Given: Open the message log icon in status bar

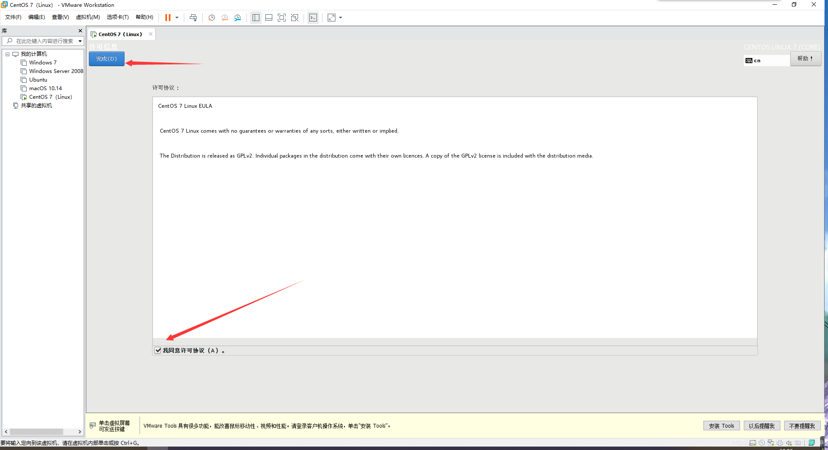Looking at the screenshot, I should click(812, 443).
